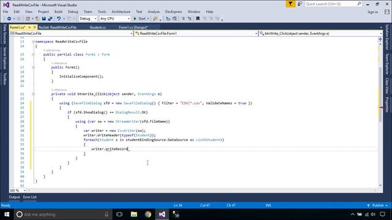Open the Start button dropdown arrow
Image resolution: width=392 pixels, height=220 pixels.
(148, 19)
